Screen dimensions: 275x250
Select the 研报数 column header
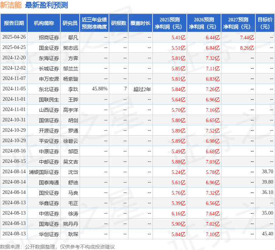(x=119, y=23)
